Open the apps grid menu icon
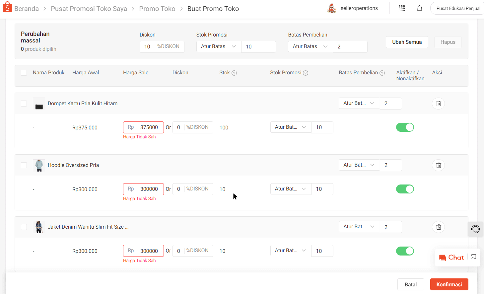The width and height of the screenshot is (484, 294). click(401, 9)
